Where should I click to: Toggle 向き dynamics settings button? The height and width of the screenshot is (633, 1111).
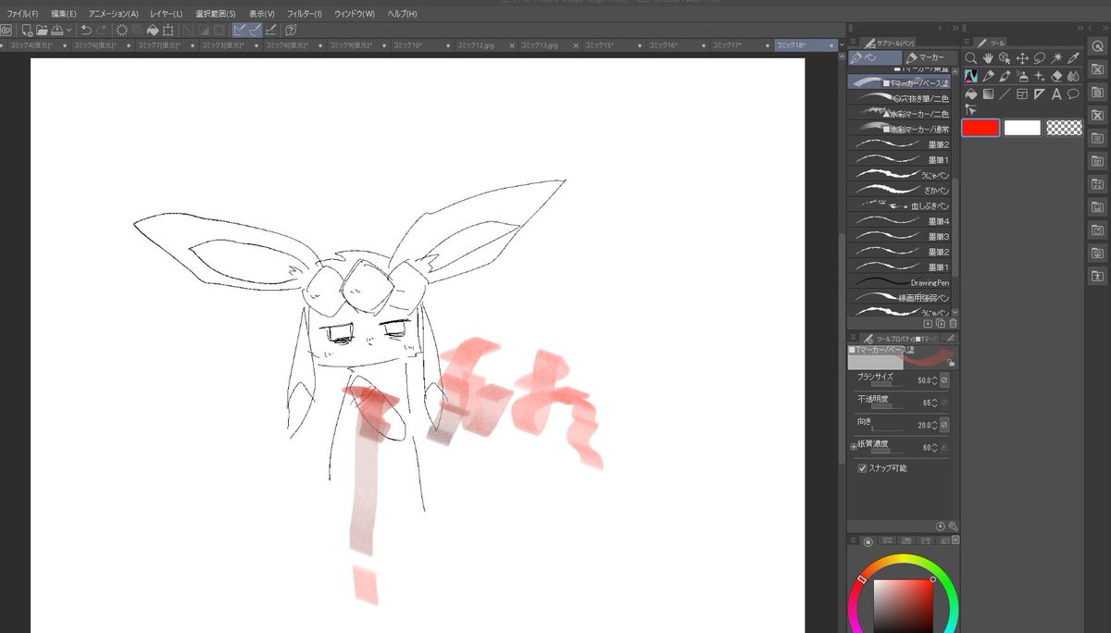(x=944, y=425)
